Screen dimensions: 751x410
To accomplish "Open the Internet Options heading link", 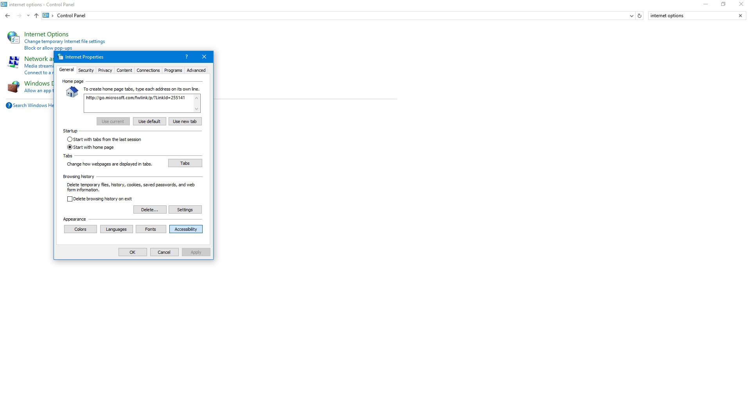I will pyautogui.click(x=46, y=34).
